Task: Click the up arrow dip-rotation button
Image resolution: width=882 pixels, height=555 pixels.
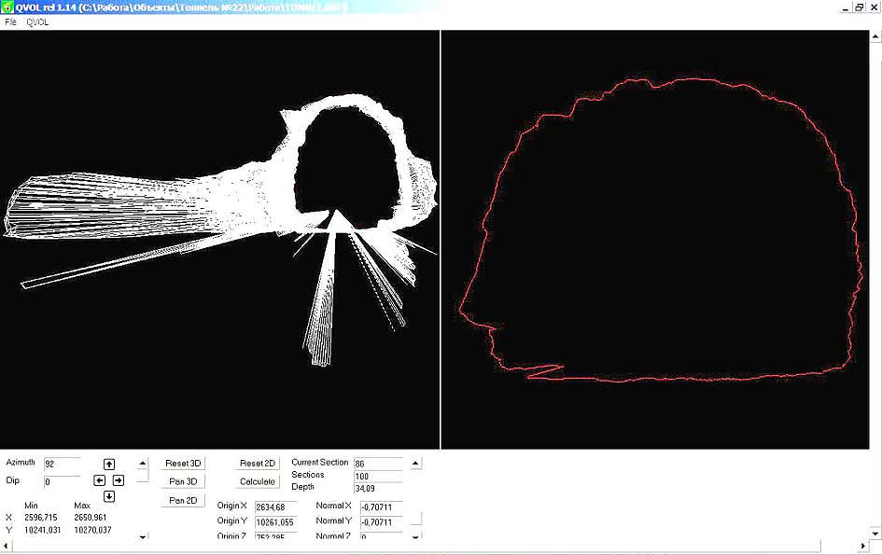Action: (109, 464)
